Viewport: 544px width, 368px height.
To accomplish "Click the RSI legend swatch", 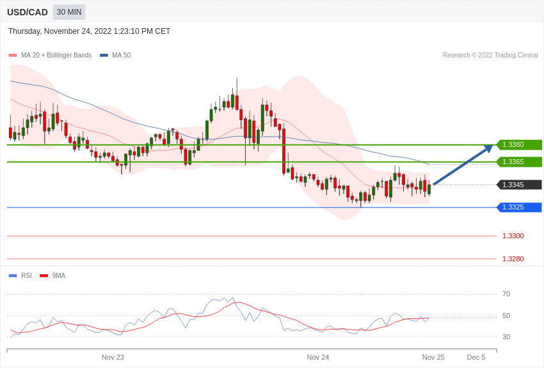I will 13,275.
